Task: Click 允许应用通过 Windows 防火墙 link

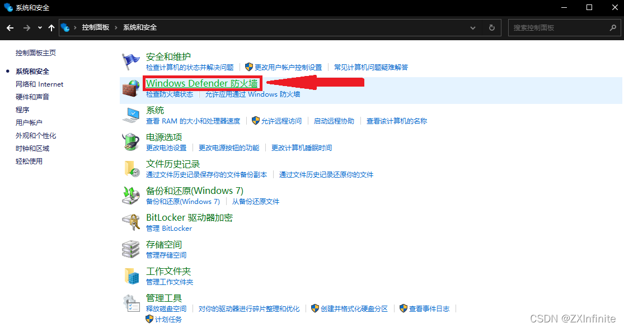Action: point(253,94)
